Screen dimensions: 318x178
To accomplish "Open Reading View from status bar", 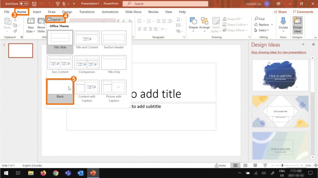I will pyautogui.click(x=255, y=166).
